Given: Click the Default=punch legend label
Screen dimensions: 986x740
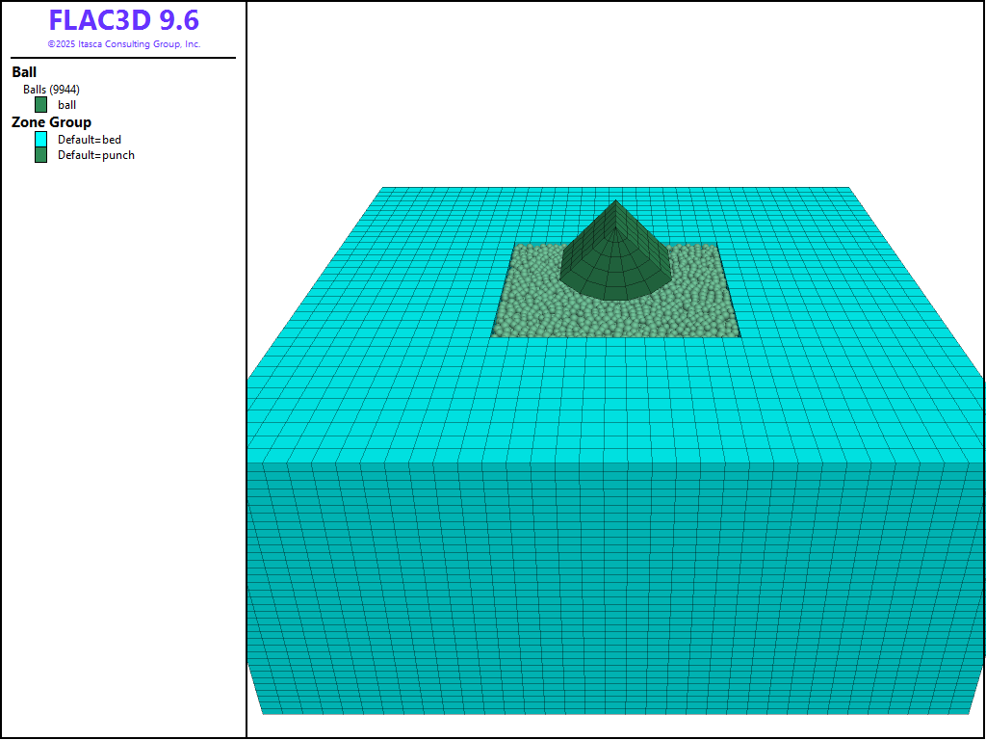Looking at the screenshot, I should point(96,155).
